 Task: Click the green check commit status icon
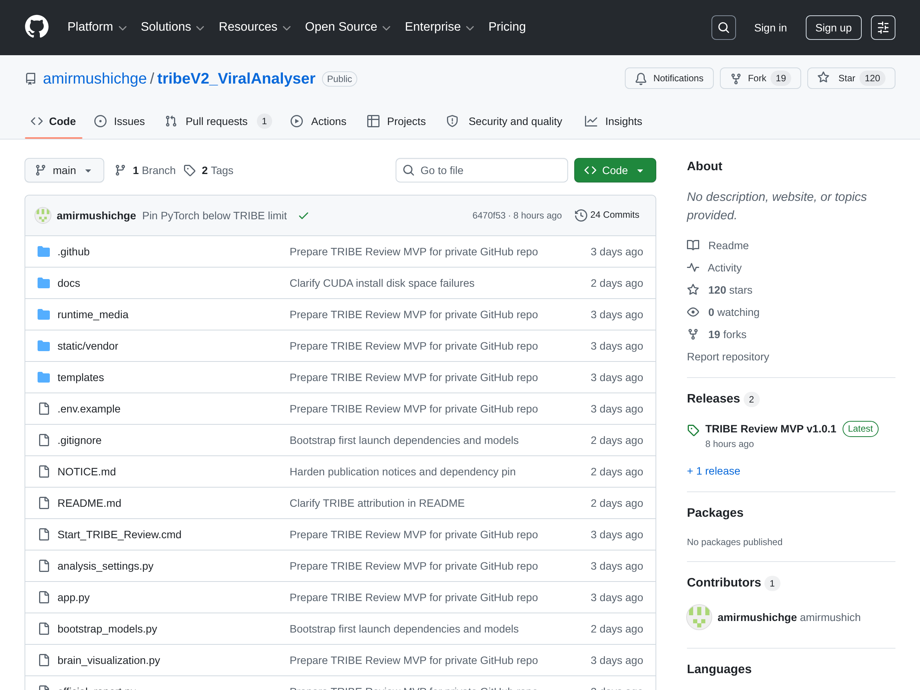(x=304, y=215)
